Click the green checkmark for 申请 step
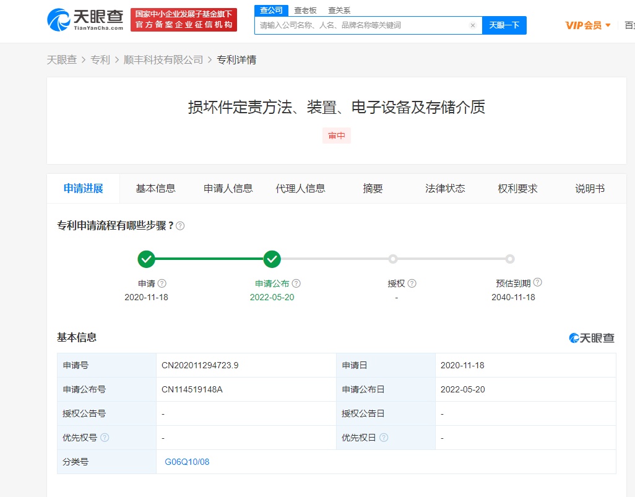This screenshot has height=497, width=635. click(x=146, y=259)
